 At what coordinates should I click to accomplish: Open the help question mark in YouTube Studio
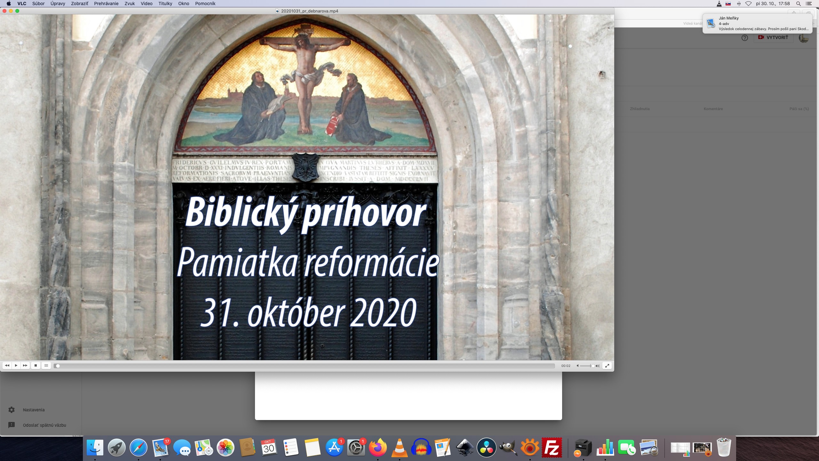tap(745, 38)
